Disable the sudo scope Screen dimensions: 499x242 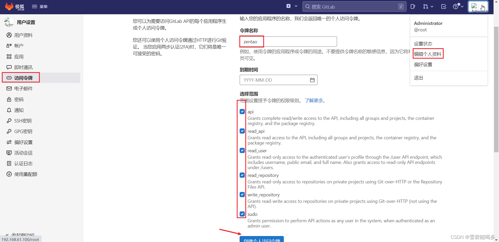click(x=242, y=214)
